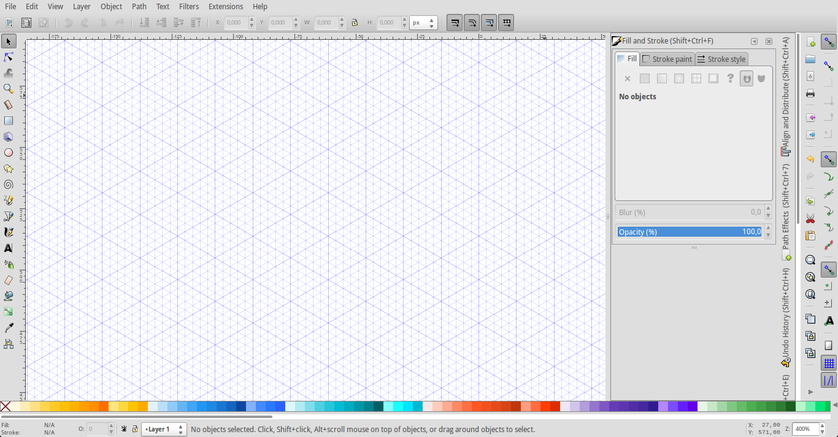Expand the snap toolbar overflow arrow
The image size is (838, 437).
810,392
